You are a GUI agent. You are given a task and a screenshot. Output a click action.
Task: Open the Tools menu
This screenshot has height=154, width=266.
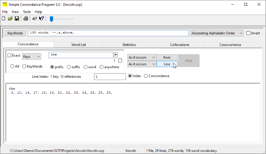point(27,12)
